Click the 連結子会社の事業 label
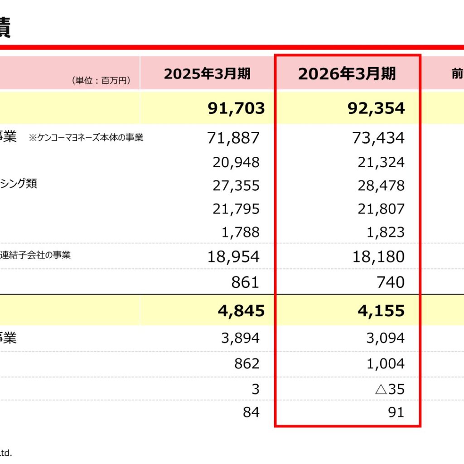464x464 pixels. 35,255
